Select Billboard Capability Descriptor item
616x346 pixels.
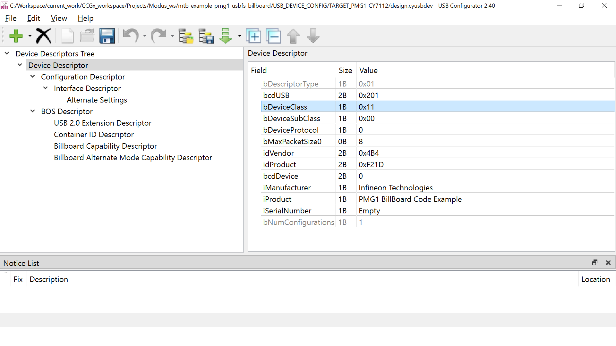106,146
